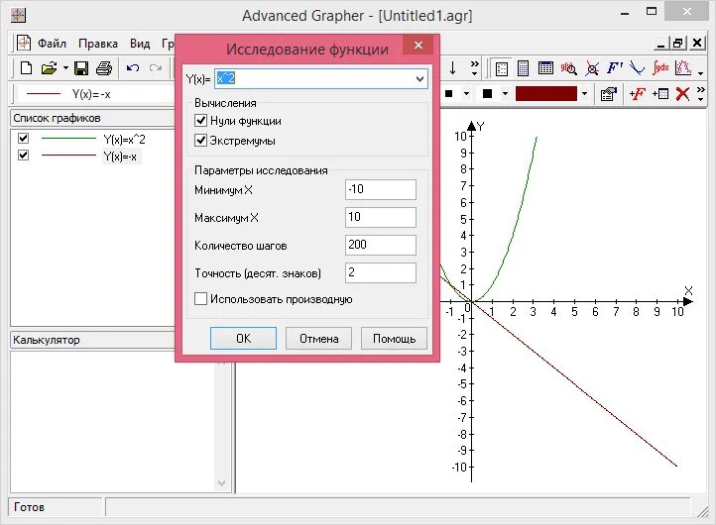Click the Advanced Grapher document icon in menu bar
Image resolution: width=716 pixels, height=525 pixels.
click(x=24, y=44)
